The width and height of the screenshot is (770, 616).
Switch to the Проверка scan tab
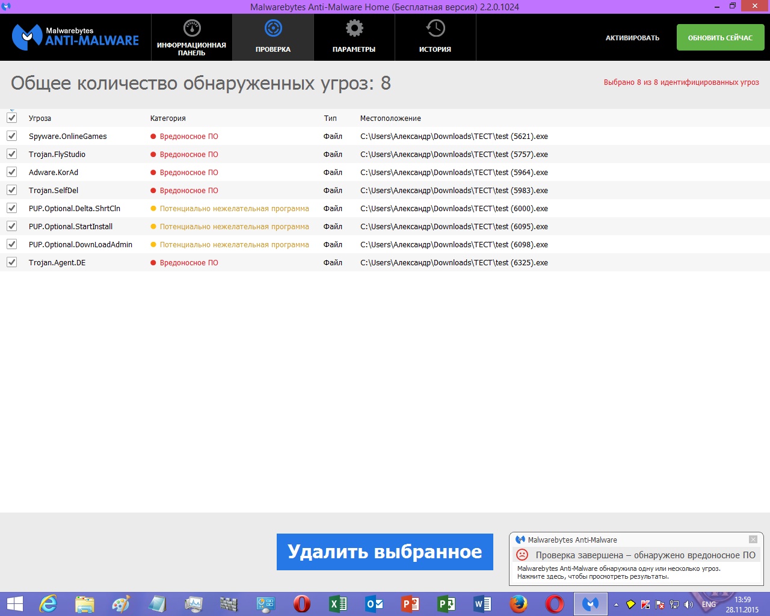point(273,37)
